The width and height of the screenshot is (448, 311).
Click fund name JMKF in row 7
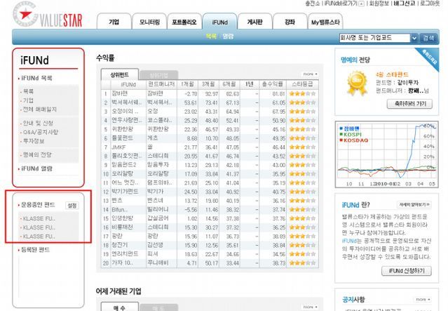pos(118,147)
